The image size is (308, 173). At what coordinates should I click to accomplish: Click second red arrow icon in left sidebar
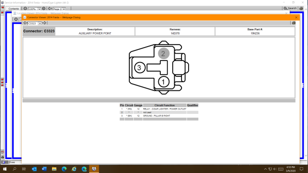2,12
